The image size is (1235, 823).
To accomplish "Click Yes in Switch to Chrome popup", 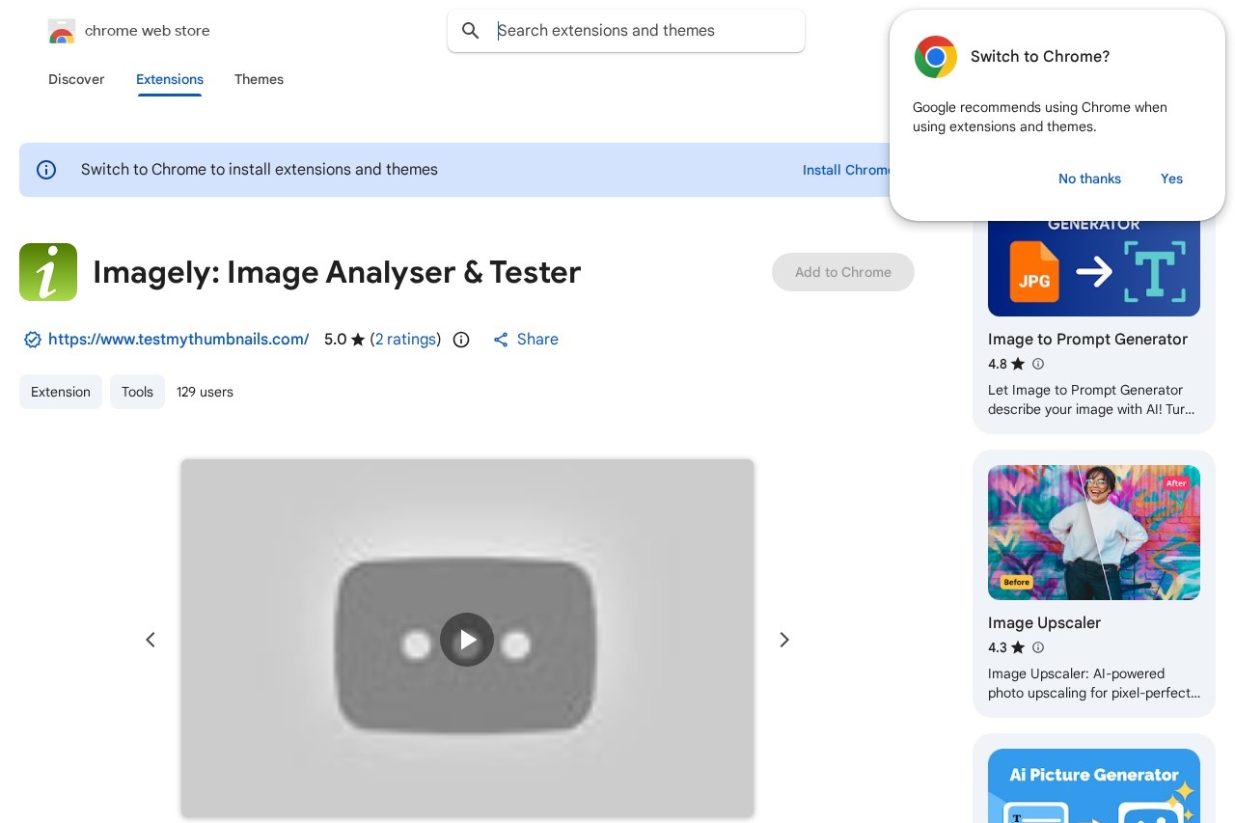I will (x=1171, y=178).
